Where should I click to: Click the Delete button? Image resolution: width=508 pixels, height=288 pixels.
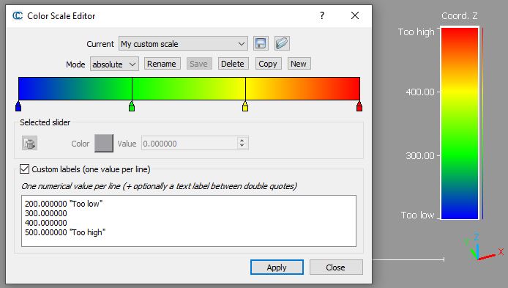(x=233, y=64)
